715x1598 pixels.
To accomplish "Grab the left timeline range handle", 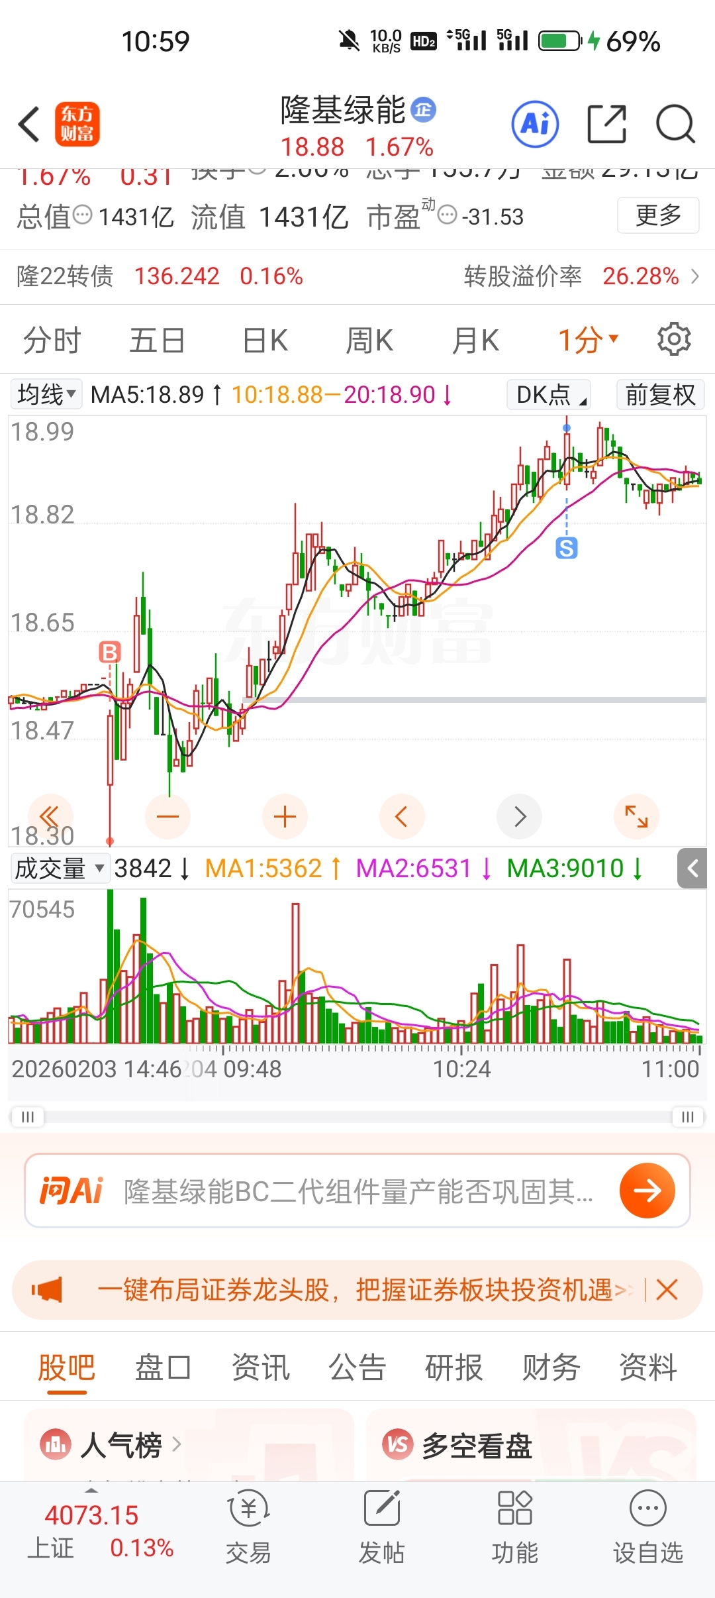I will [x=27, y=1116].
